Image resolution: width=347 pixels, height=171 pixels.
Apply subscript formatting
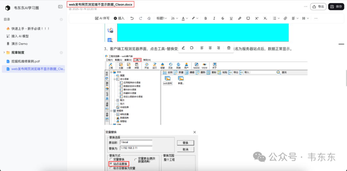pos(265,18)
